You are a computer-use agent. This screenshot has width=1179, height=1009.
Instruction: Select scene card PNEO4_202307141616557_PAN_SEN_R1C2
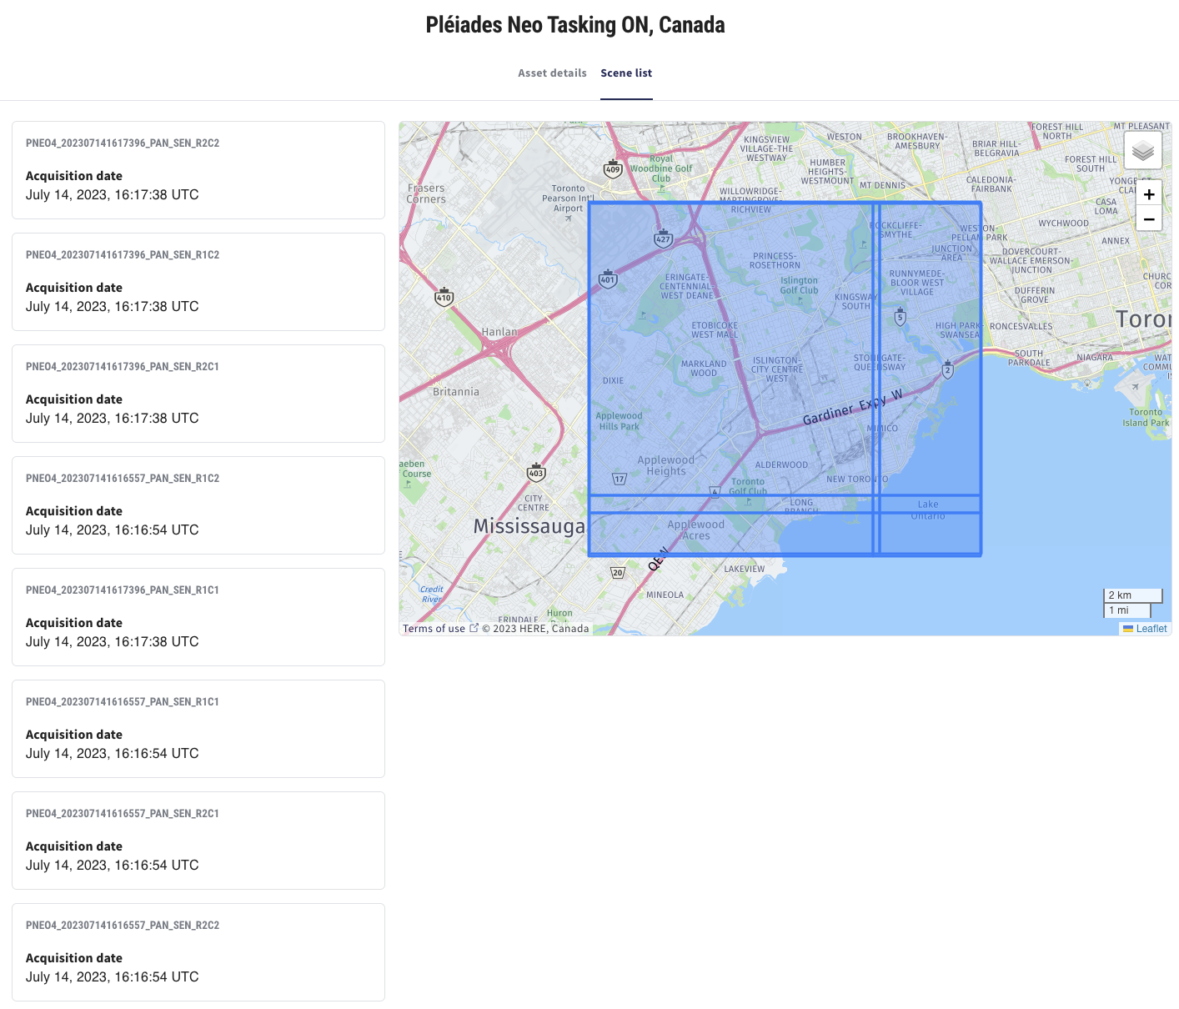point(198,505)
